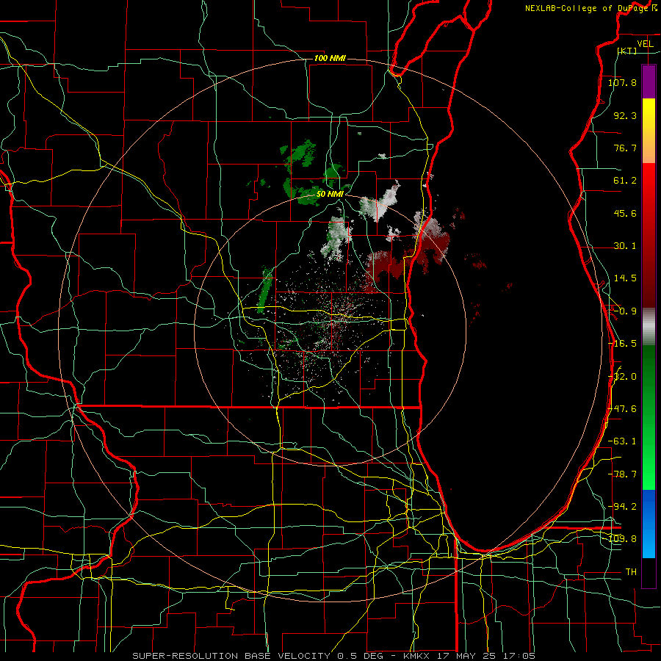Viewport: 661px width, 661px height.
Task: Click the 76.7 legend value
Action: point(625,148)
